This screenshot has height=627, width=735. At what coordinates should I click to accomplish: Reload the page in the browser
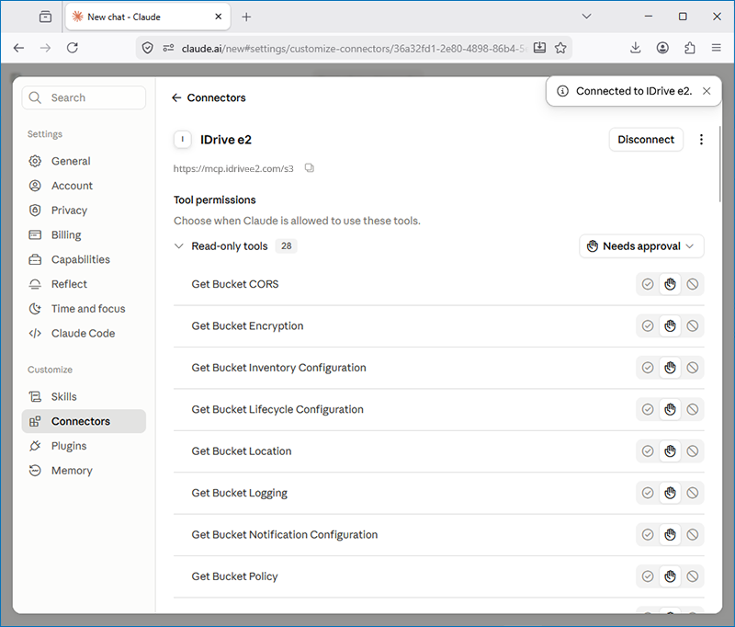[x=73, y=48]
